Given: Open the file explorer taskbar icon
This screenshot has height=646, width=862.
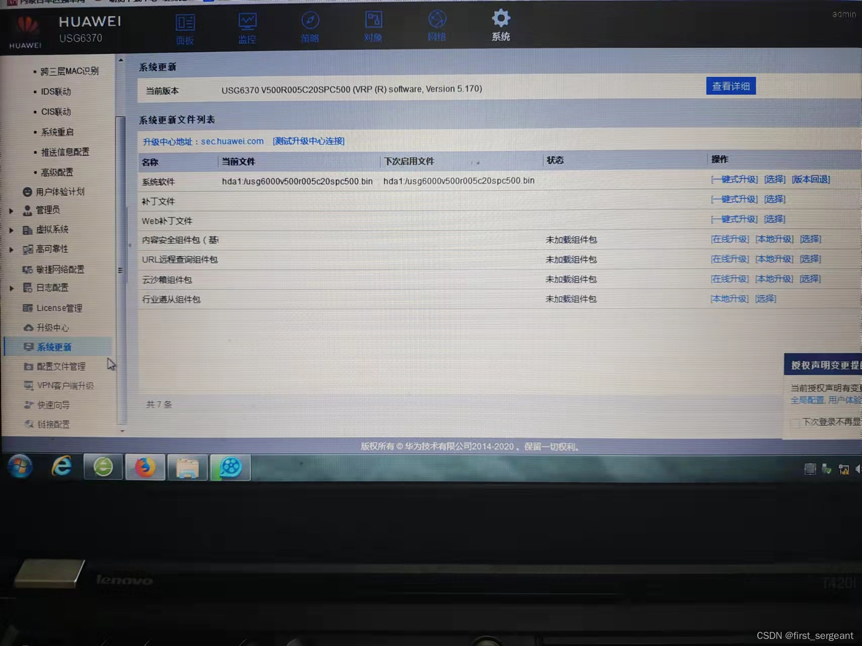Looking at the screenshot, I should pos(187,467).
